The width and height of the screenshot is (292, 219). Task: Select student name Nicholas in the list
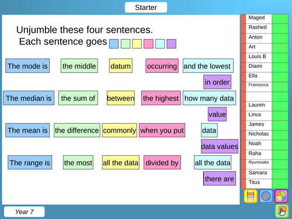click(259, 134)
